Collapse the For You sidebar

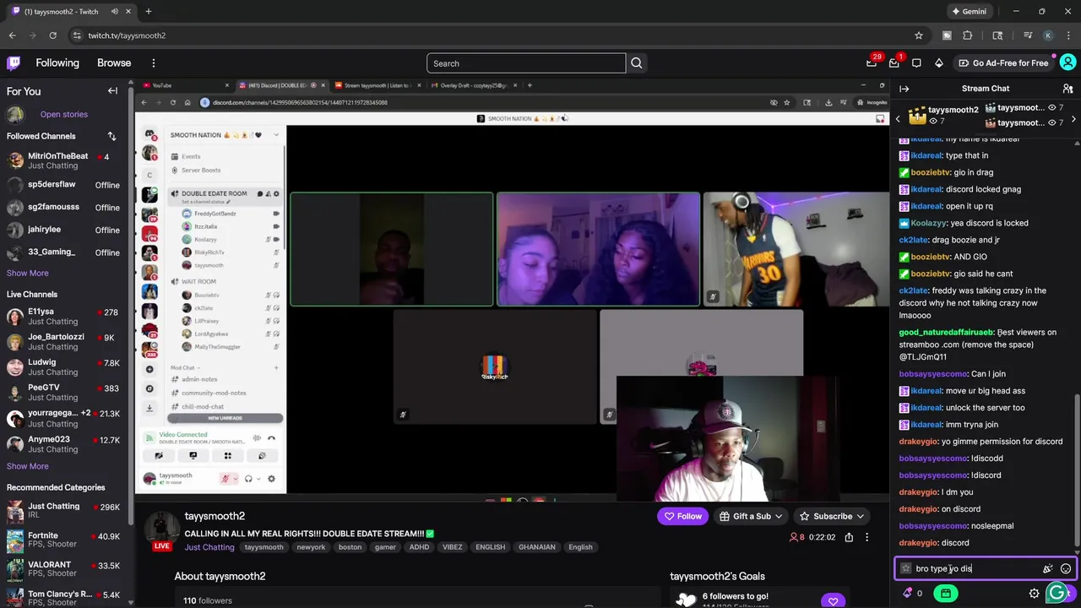point(112,91)
